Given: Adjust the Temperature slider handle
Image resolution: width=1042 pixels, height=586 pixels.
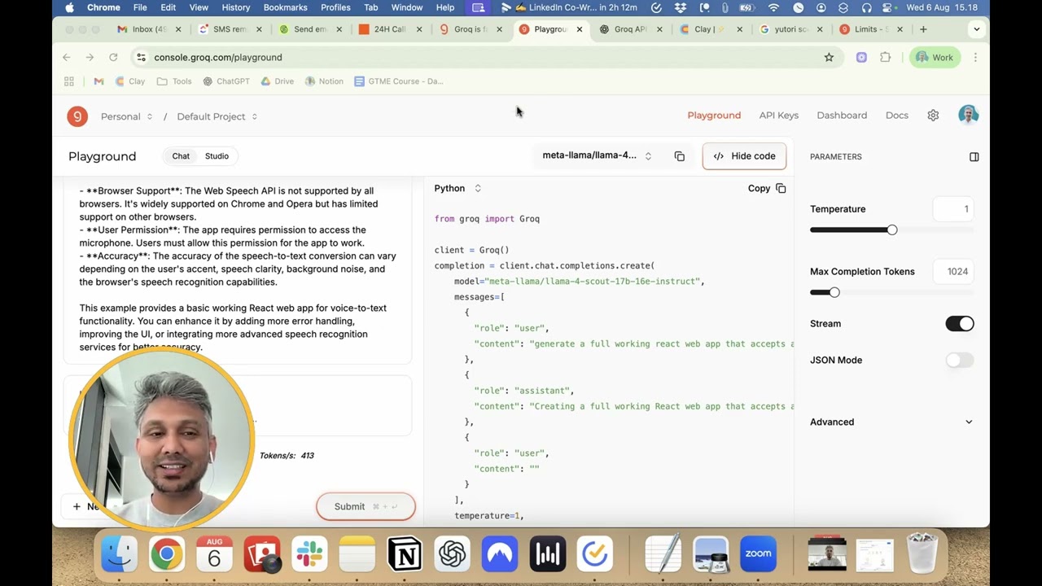Looking at the screenshot, I should [892, 230].
